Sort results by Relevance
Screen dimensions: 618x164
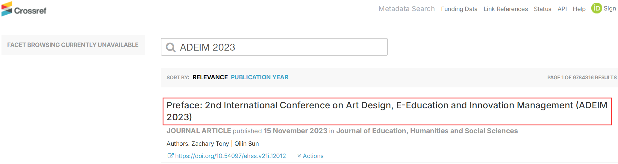(x=210, y=77)
